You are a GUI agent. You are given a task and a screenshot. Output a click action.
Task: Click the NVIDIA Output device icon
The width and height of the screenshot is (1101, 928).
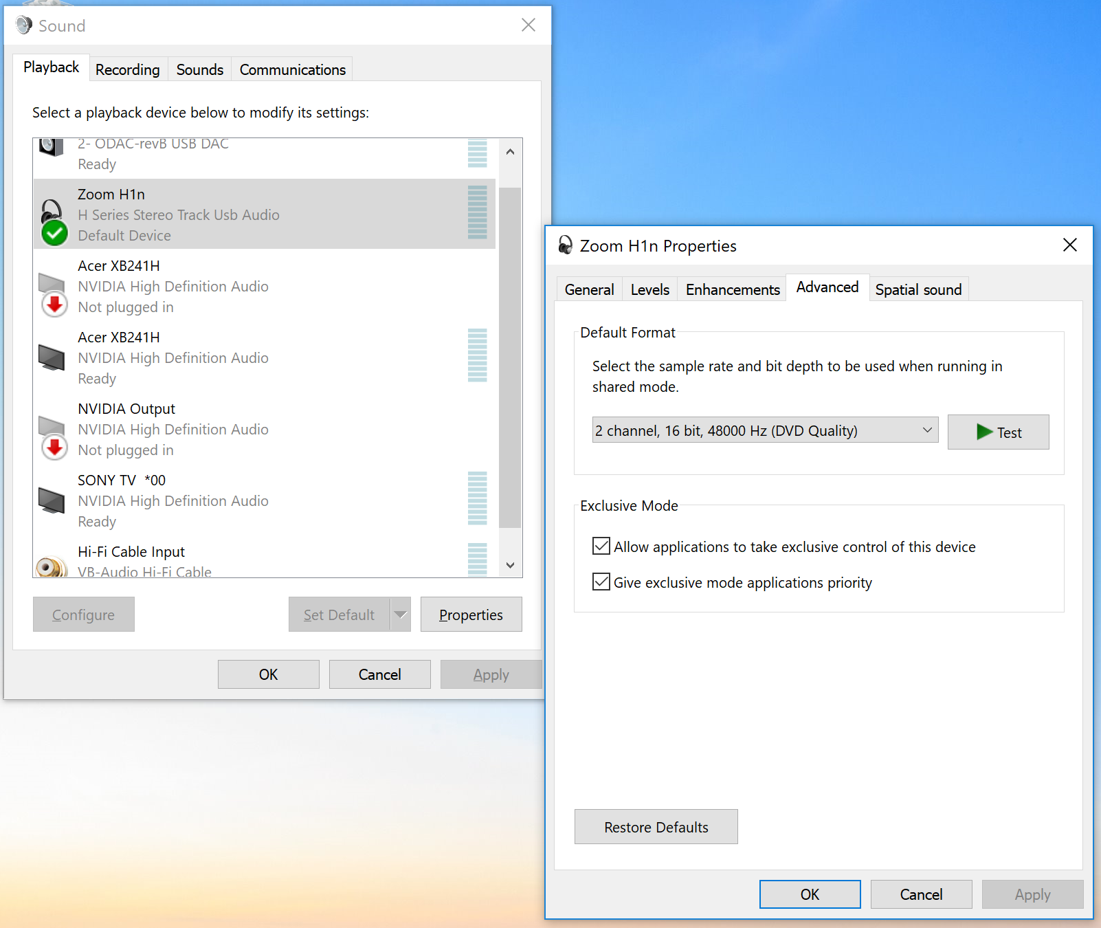[x=53, y=437]
